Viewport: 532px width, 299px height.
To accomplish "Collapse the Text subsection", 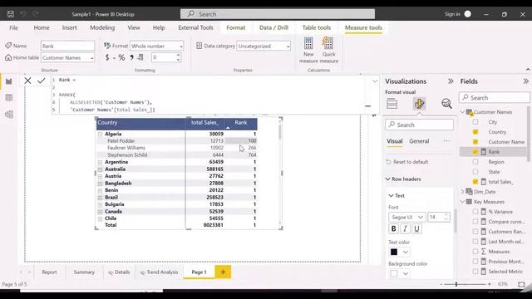I will (391, 196).
